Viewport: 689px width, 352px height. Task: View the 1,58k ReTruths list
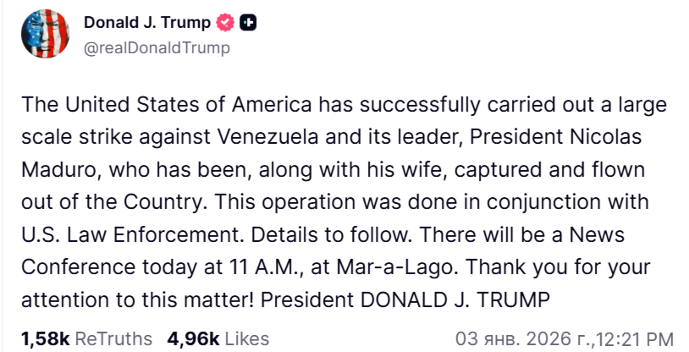86,338
